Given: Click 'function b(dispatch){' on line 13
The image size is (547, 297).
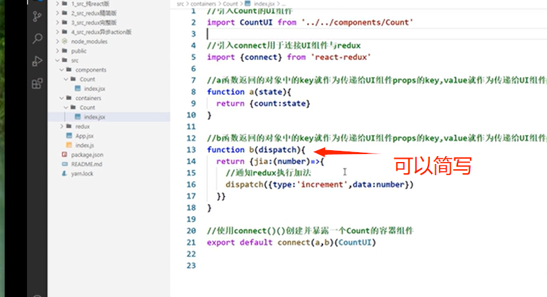Looking at the screenshot, I should [256, 149].
